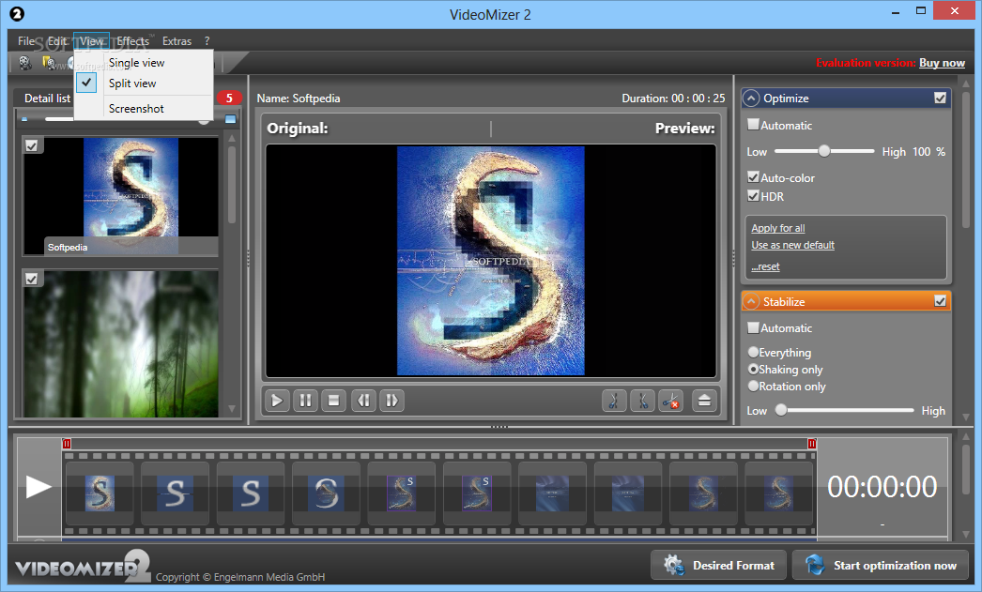Viewport: 982px width, 592px height.
Task: Click the first timeline frame thumbnail
Action: (x=100, y=493)
